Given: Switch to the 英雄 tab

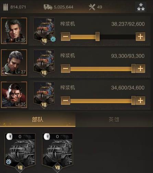Looking at the screenshot, I should [114, 120].
